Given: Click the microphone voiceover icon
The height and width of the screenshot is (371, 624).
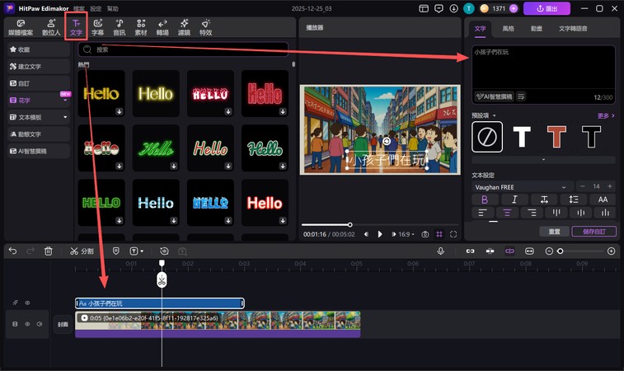Looking at the screenshot, I should point(440,251).
